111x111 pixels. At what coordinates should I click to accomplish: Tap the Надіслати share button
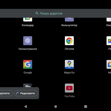[6, 93]
